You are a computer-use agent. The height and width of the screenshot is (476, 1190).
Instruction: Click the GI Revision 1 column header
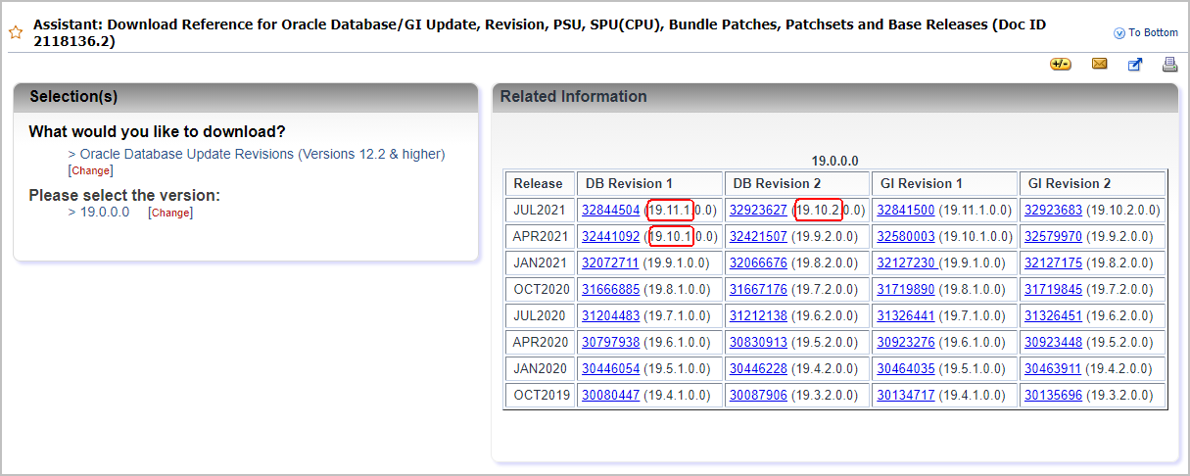[x=945, y=183]
